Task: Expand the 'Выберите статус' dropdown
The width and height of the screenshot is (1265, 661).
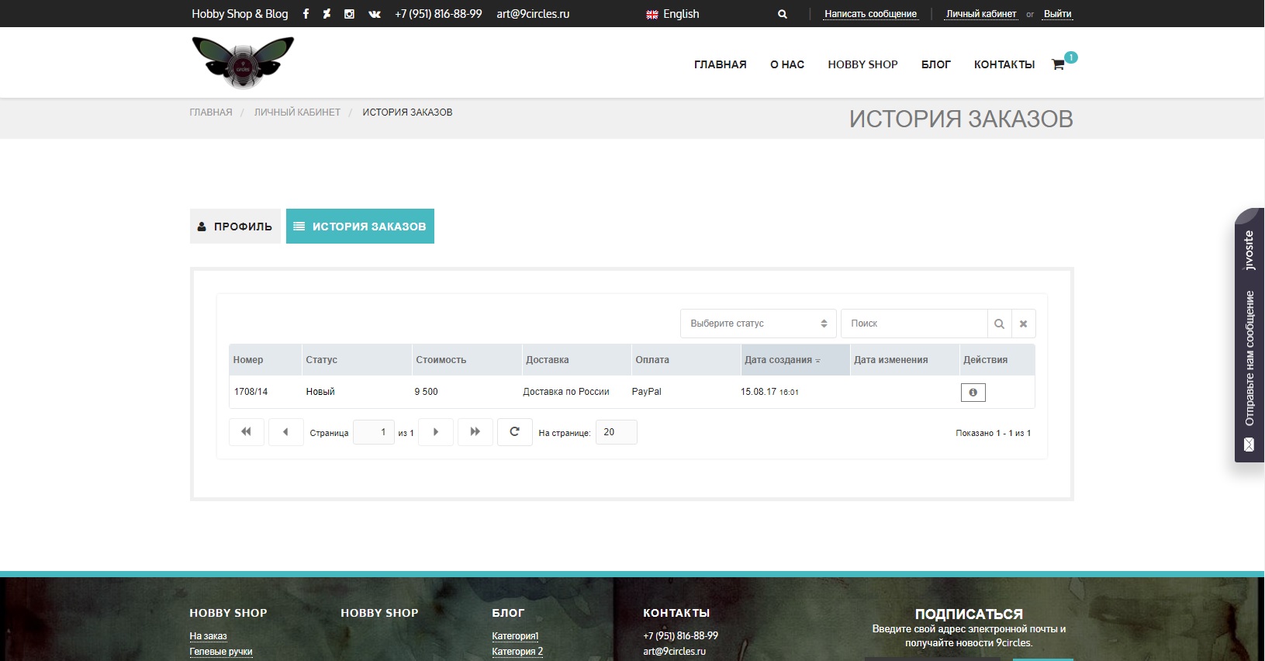Action: [758, 324]
